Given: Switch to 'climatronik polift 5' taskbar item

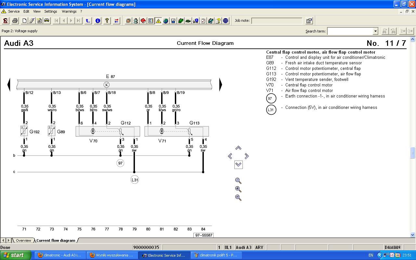Looking at the screenshot, I should 216,255.
